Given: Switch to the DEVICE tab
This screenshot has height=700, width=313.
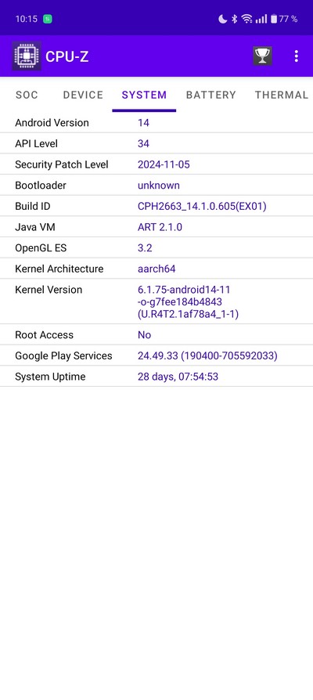Looking at the screenshot, I should point(83,95).
